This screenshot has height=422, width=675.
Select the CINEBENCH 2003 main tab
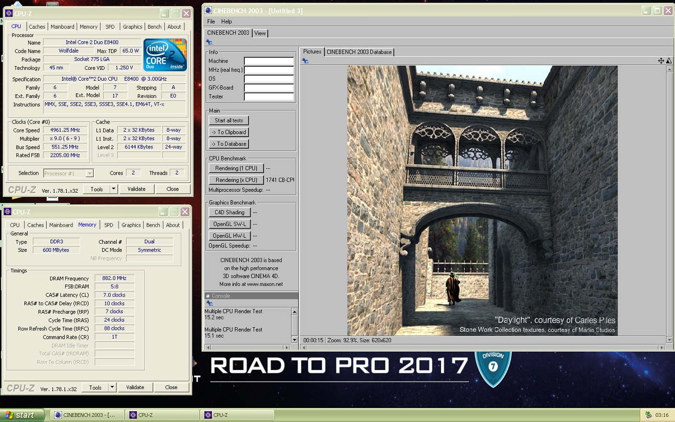(x=228, y=32)
